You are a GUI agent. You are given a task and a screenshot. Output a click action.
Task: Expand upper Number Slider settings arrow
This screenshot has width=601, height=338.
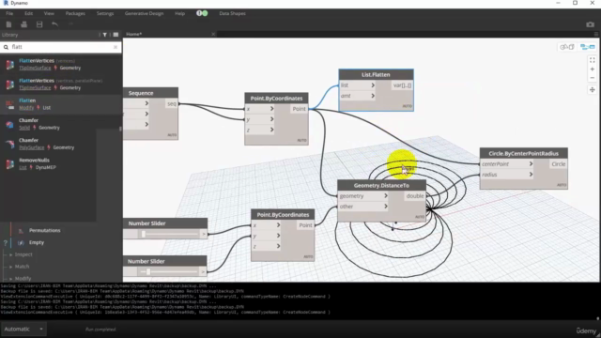click(x=204, y=234)
